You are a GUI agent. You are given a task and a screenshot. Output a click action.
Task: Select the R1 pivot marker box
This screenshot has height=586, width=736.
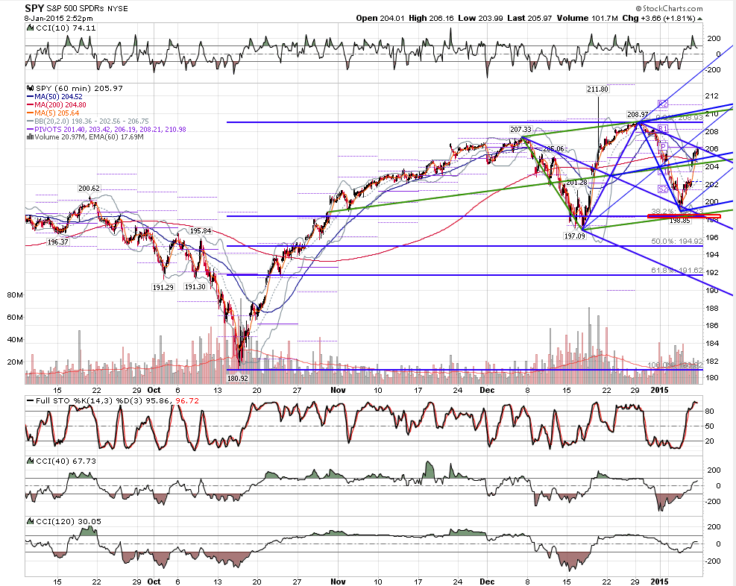[x=662, y=128]
